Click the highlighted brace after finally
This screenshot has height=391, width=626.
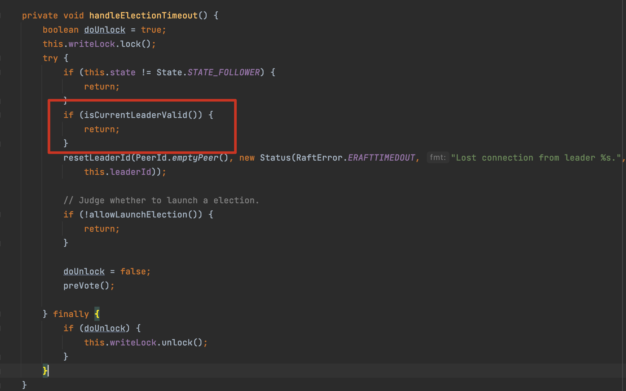[x=97, y=314]
